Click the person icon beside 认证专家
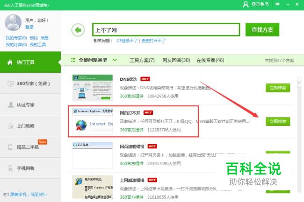Viewport: 304px width, 202px height. pos(10,104)
